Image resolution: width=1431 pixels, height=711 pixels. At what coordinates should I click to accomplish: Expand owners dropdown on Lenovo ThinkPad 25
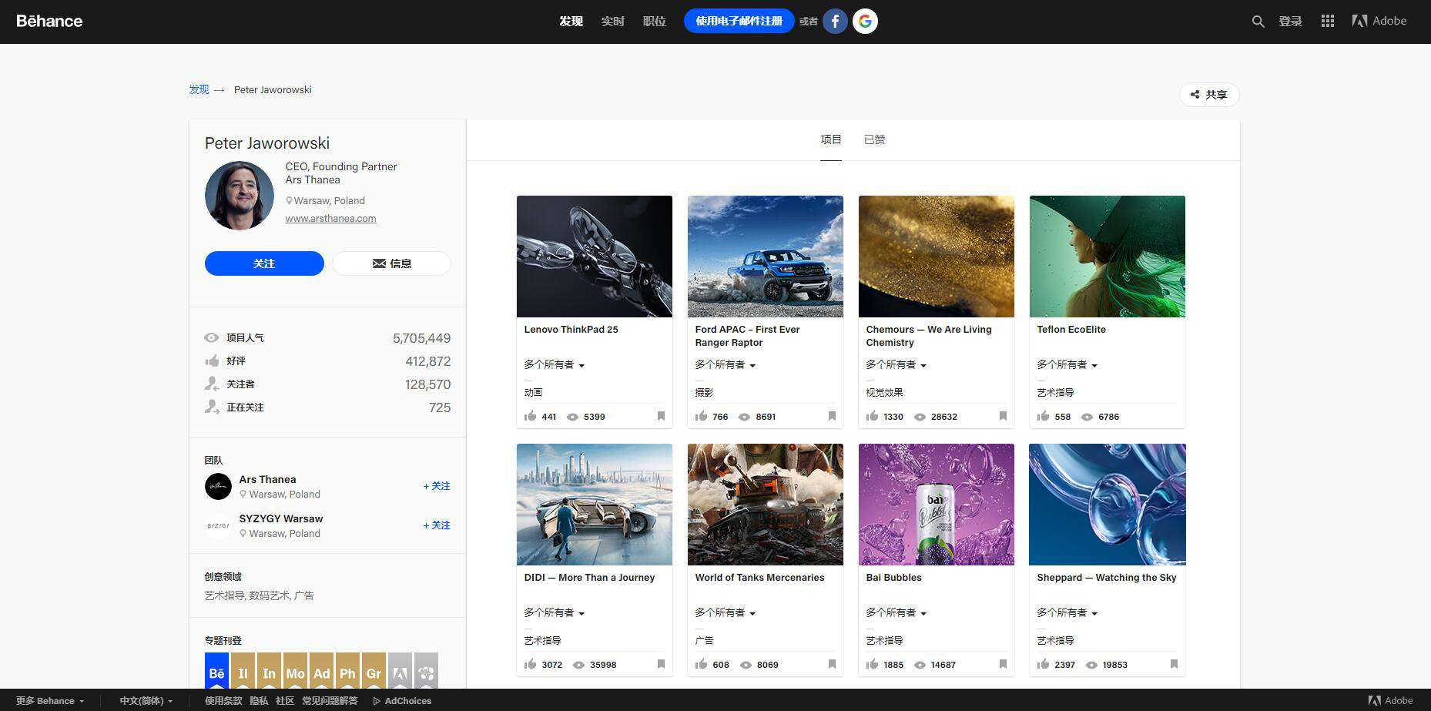click(x=555, y=365)
